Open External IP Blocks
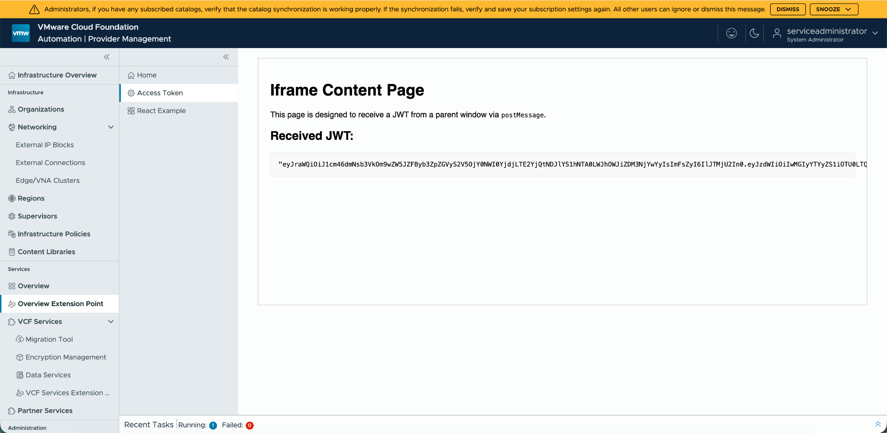 [45, 145]
